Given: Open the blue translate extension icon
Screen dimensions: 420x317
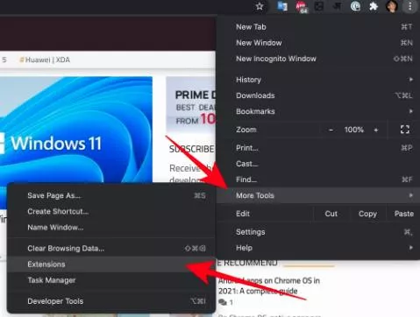Looking at the screenshot, I should (282, 6).
